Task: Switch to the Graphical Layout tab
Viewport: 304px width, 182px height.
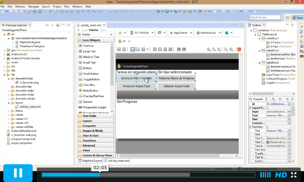Action: [x=90, y=161]
